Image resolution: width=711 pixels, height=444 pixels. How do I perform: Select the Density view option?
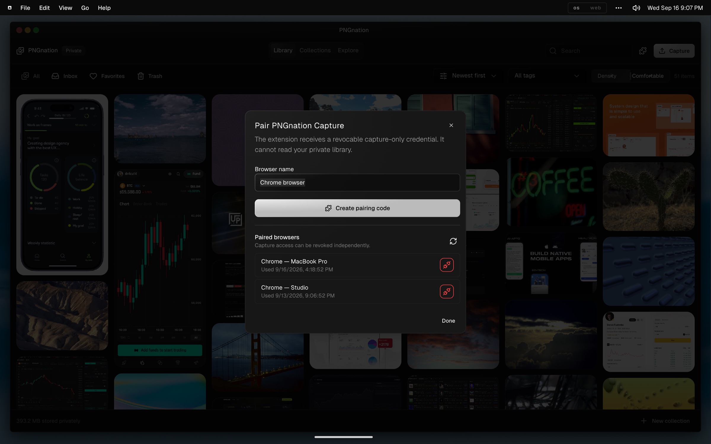[607, 76]
